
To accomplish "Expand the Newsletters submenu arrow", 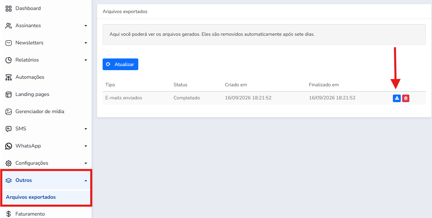I will tap(86, 43).
